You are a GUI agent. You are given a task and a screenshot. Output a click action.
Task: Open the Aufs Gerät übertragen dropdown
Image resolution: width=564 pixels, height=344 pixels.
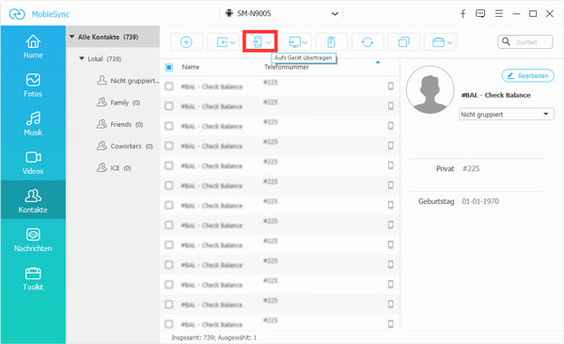259,41
